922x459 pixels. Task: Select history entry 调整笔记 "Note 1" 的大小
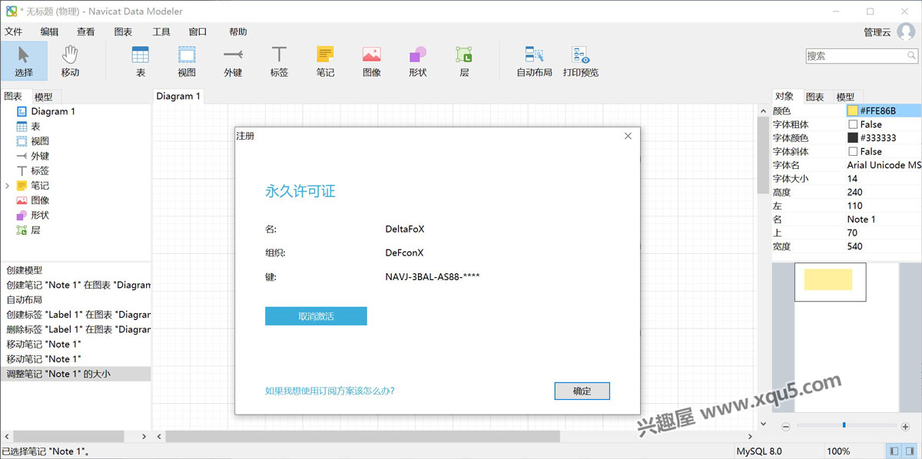[75, 374]
